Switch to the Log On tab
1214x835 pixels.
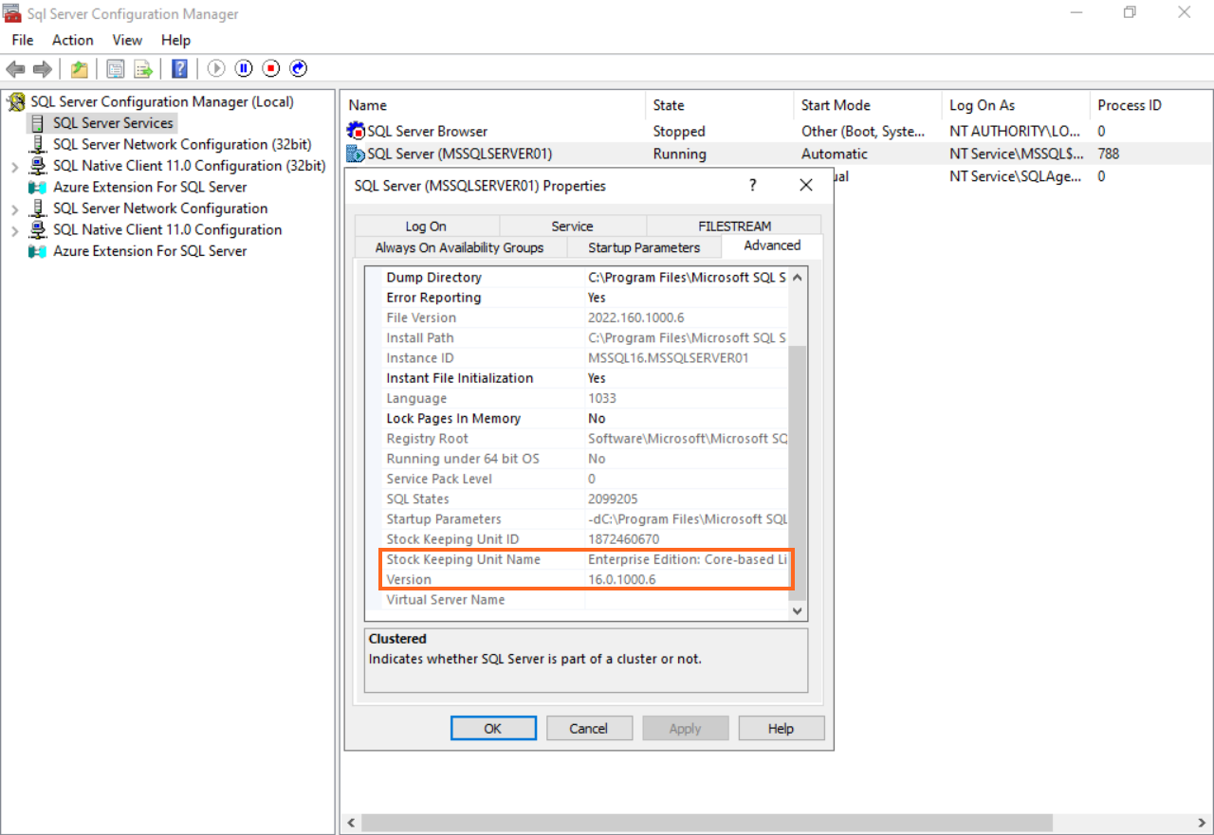426,227
